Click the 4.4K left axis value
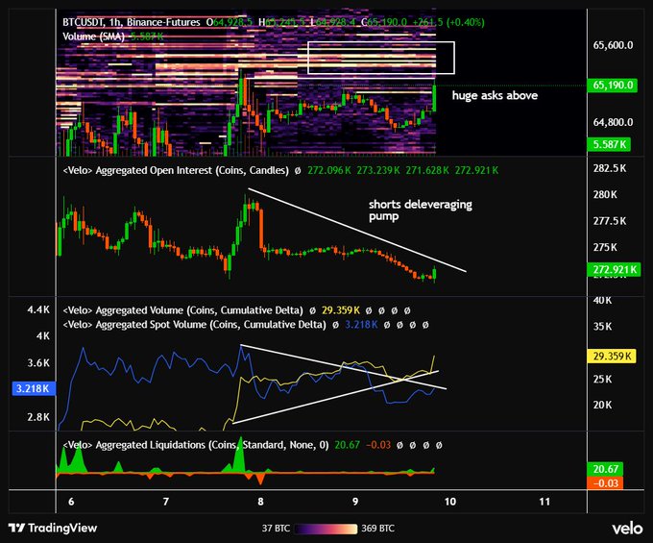653x543 pixels. [x=38, y=309]
